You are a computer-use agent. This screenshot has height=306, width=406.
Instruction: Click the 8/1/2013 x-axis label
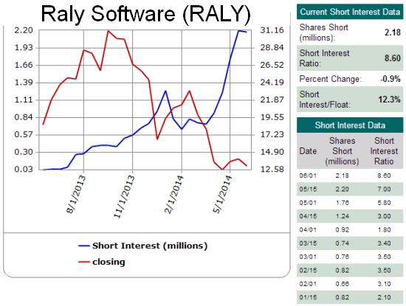(76, 194)
